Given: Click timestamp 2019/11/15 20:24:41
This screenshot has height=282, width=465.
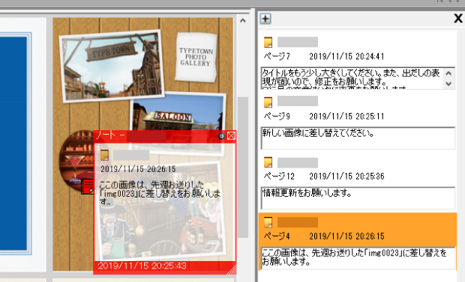Looking at the screenshot, I should click(346, 56).
